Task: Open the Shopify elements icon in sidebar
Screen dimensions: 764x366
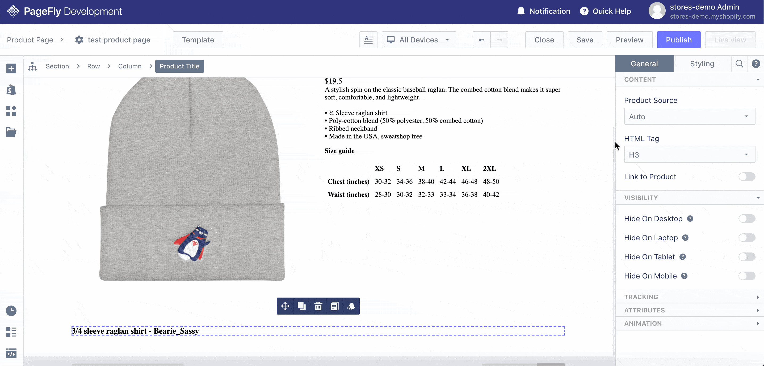Action: [11, 90]
